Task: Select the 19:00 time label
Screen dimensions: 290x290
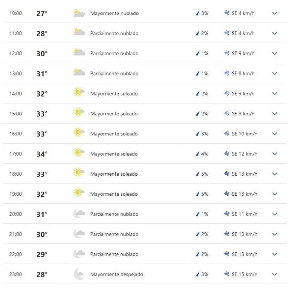Action: [x=16, y=194]
